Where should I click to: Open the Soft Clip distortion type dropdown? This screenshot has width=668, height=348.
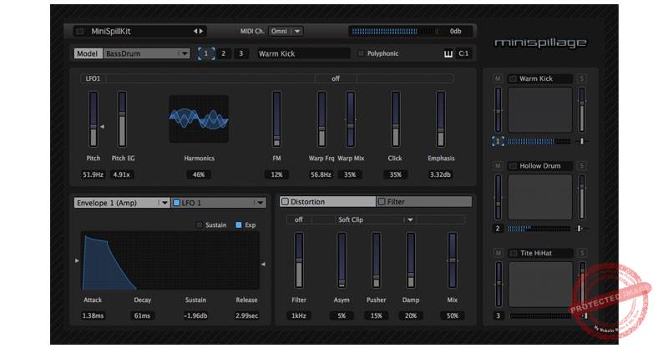click(375, 219)
